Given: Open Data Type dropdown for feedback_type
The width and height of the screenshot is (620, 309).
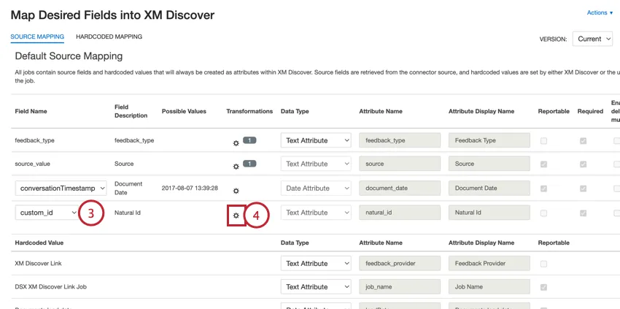Looking at the screenshot, I should (x=316, y=140).
